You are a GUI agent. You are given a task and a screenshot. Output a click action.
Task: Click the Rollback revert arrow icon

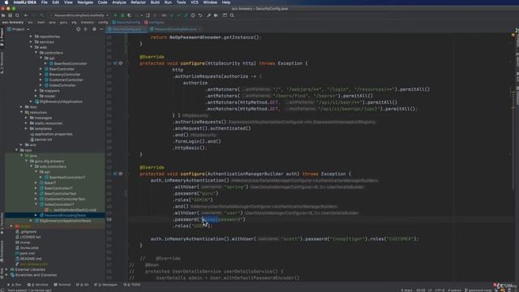coord(200,15)
